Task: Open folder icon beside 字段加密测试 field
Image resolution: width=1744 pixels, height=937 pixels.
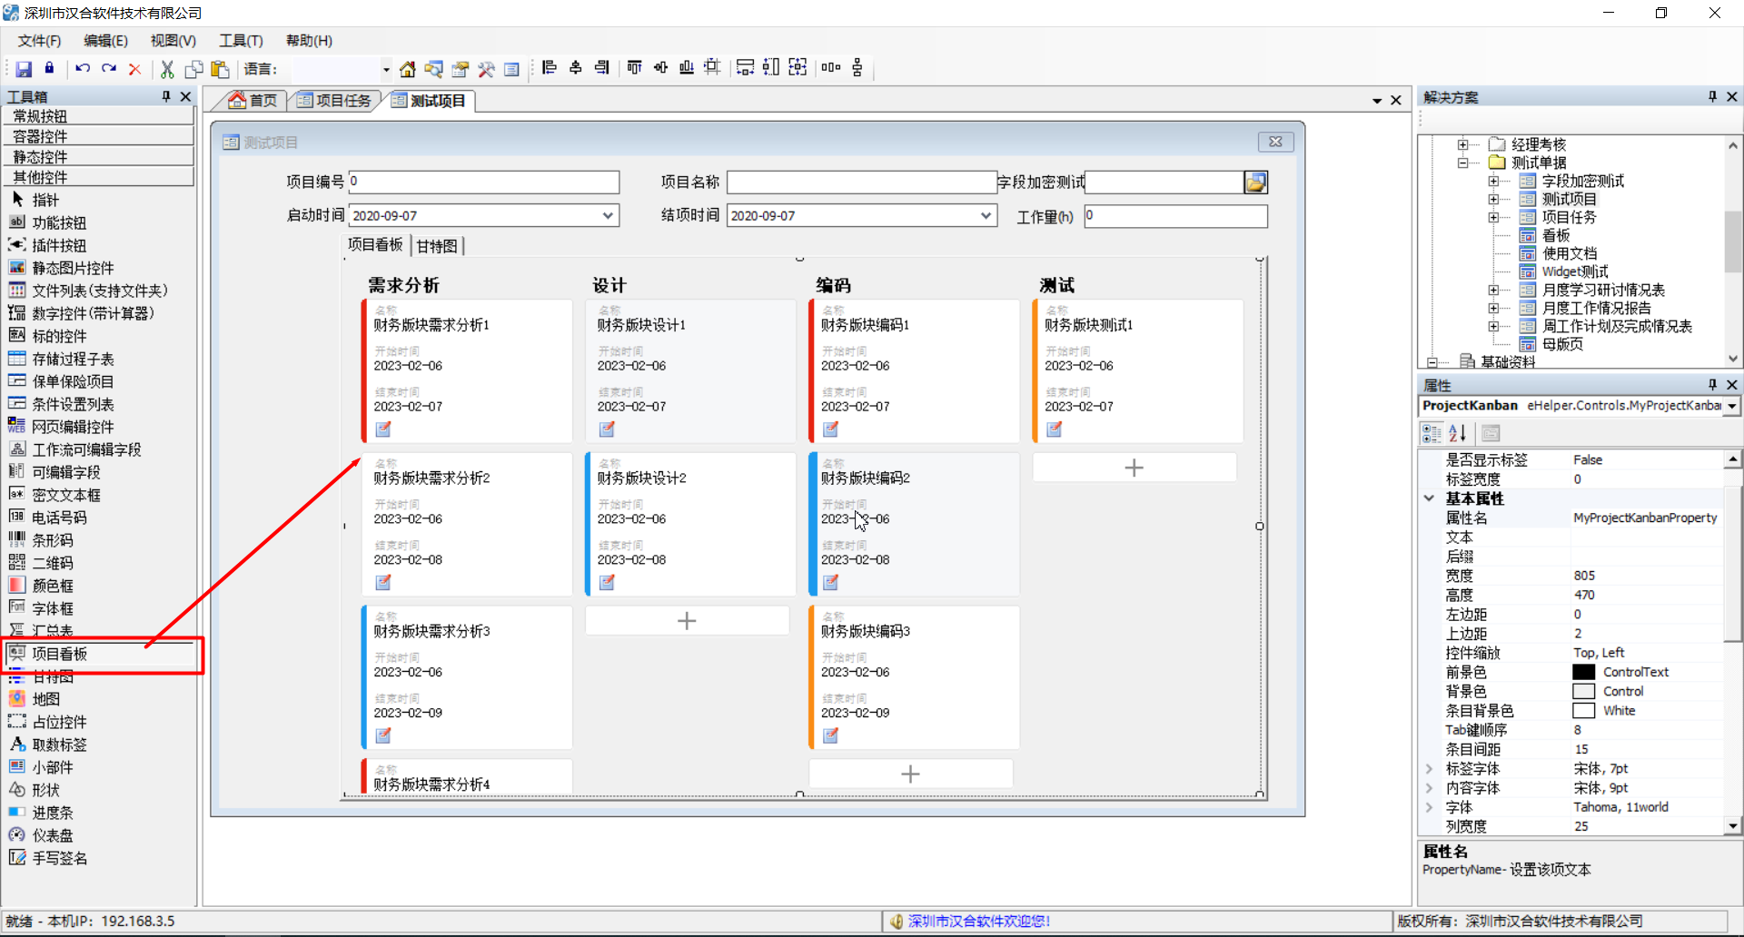Action: pyautogui.click(x=1255, y=182)
